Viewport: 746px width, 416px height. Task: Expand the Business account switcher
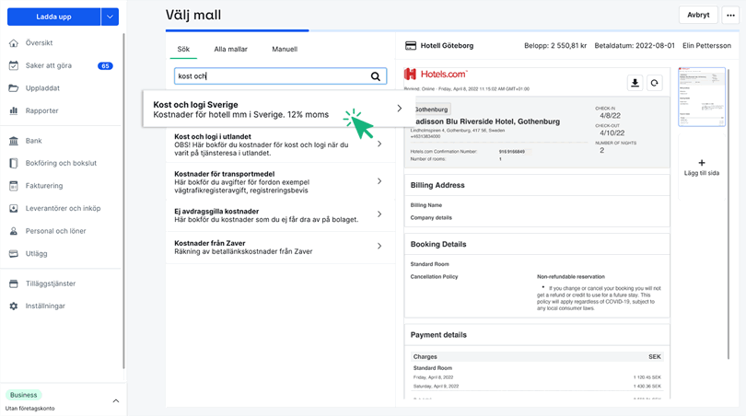pyautogui.click(x=116, y=400)
